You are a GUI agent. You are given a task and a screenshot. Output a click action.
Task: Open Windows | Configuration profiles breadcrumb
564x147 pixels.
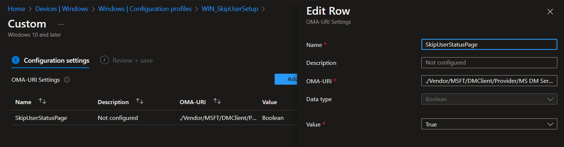[145, 9]
